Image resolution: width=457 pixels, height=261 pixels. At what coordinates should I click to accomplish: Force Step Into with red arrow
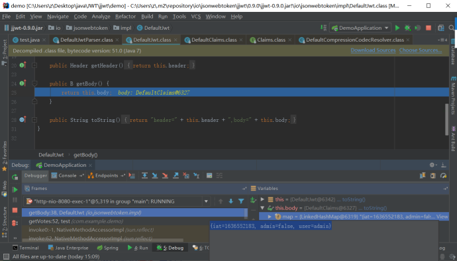(165, 176)
